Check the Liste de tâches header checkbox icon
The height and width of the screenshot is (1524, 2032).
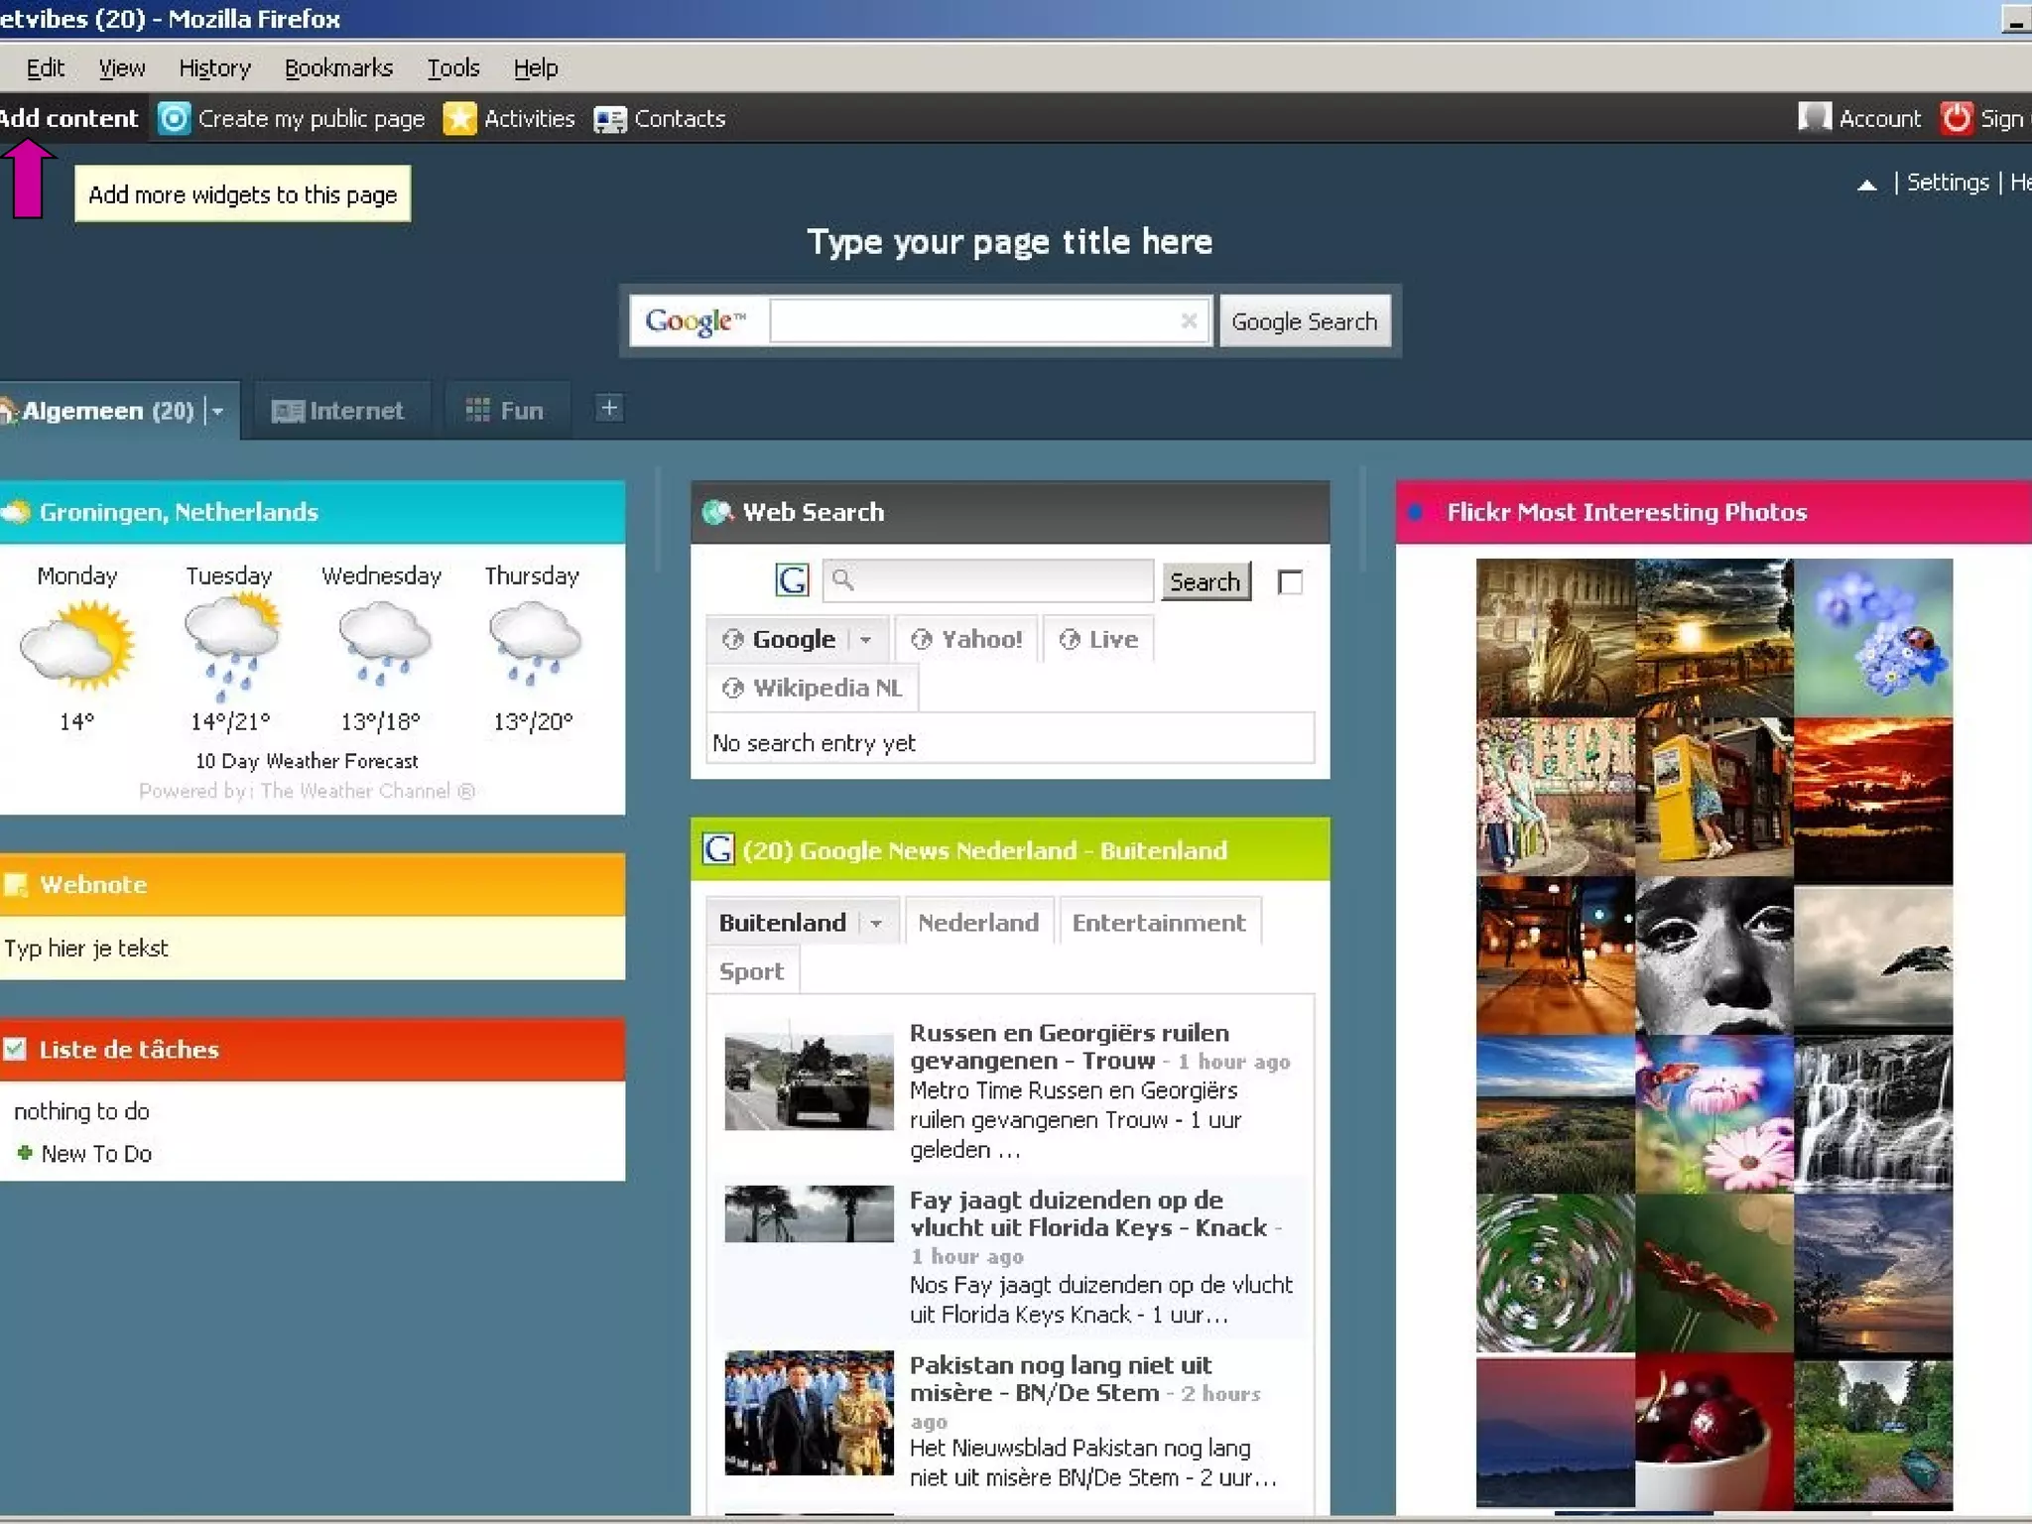15,1049
